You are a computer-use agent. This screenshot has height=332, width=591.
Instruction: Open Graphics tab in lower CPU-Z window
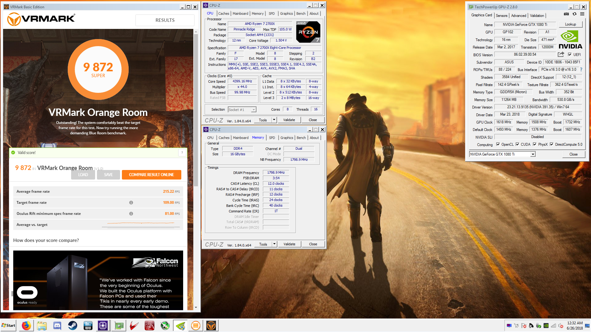pos(287,138)
